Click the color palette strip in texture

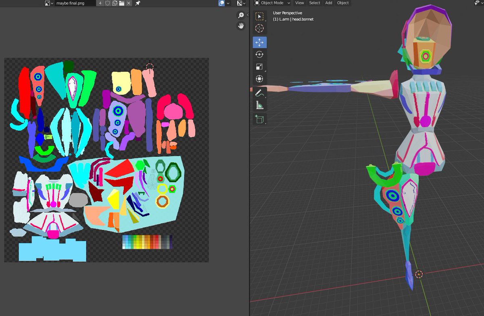[148, 242]
